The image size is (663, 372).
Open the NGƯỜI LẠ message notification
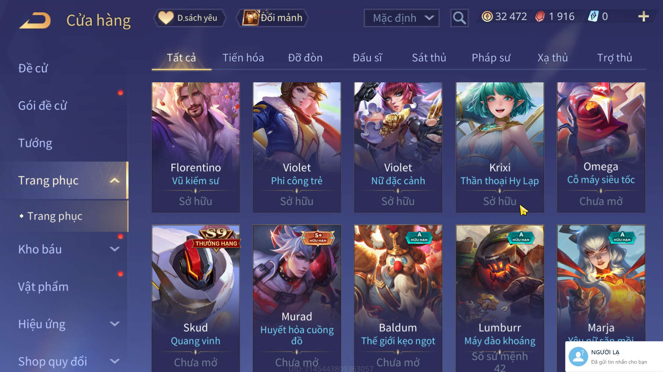pos(614,357)
